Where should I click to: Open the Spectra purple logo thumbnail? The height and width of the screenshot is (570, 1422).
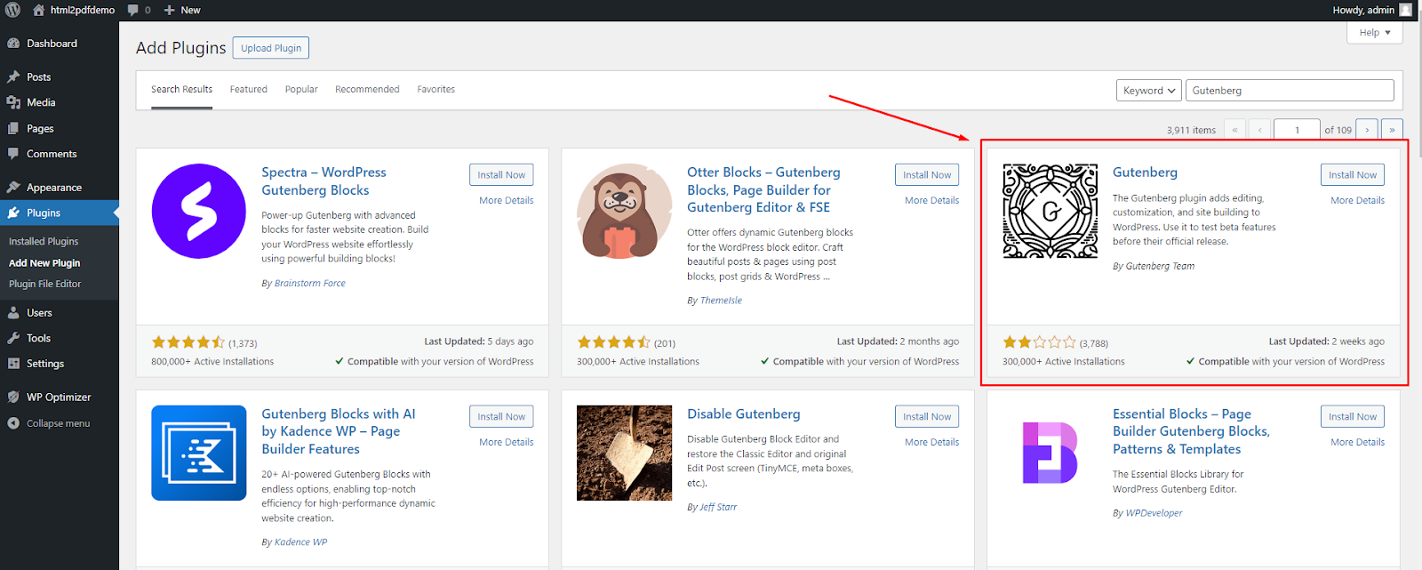point(199,211)
